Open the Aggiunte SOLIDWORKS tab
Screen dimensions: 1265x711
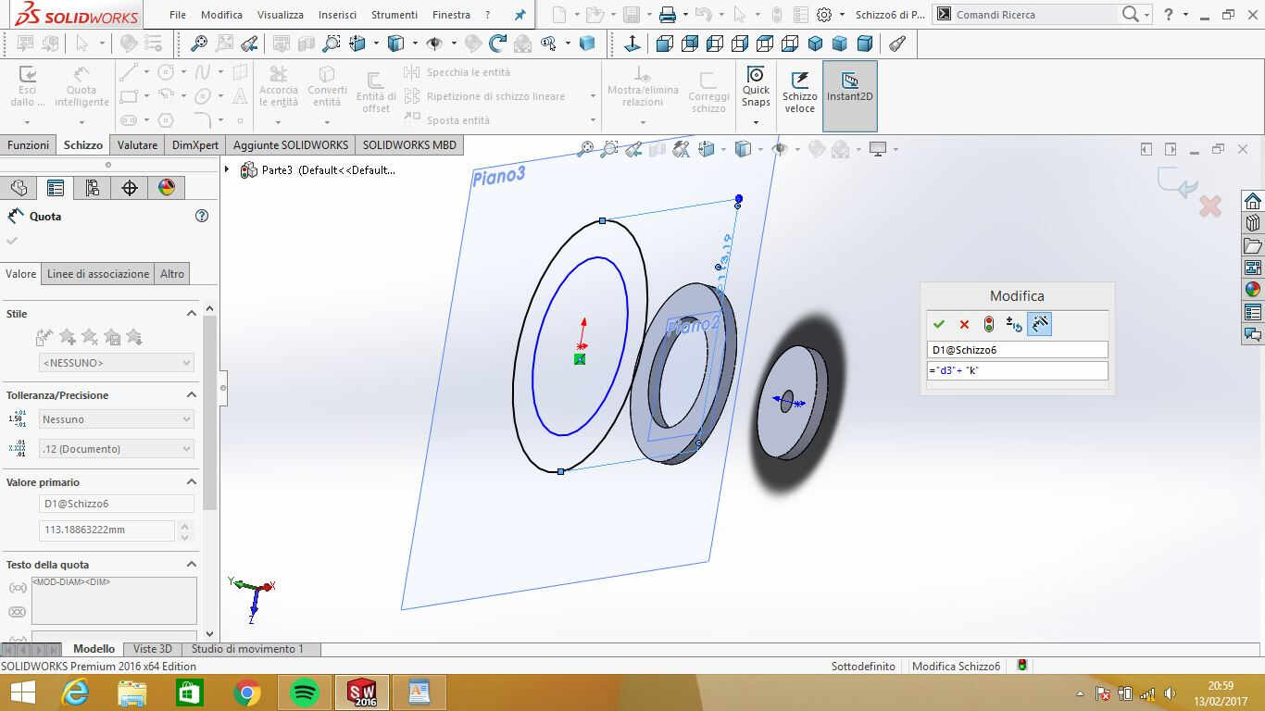[x=291, y=145]
